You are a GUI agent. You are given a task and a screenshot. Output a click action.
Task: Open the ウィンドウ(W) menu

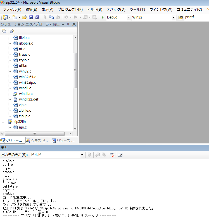pyautogui.click(x=161, y=10)
